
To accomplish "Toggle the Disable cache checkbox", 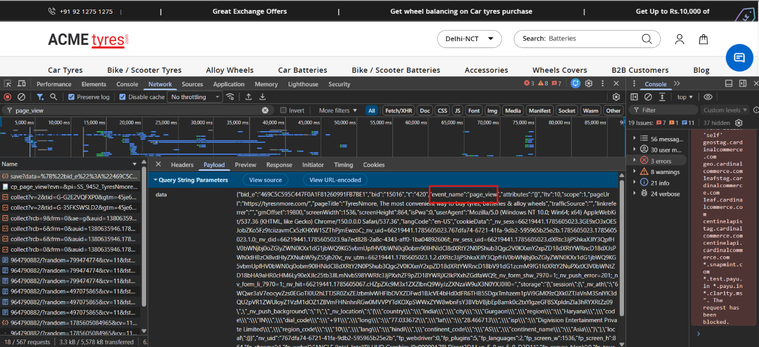I will 122,97.
